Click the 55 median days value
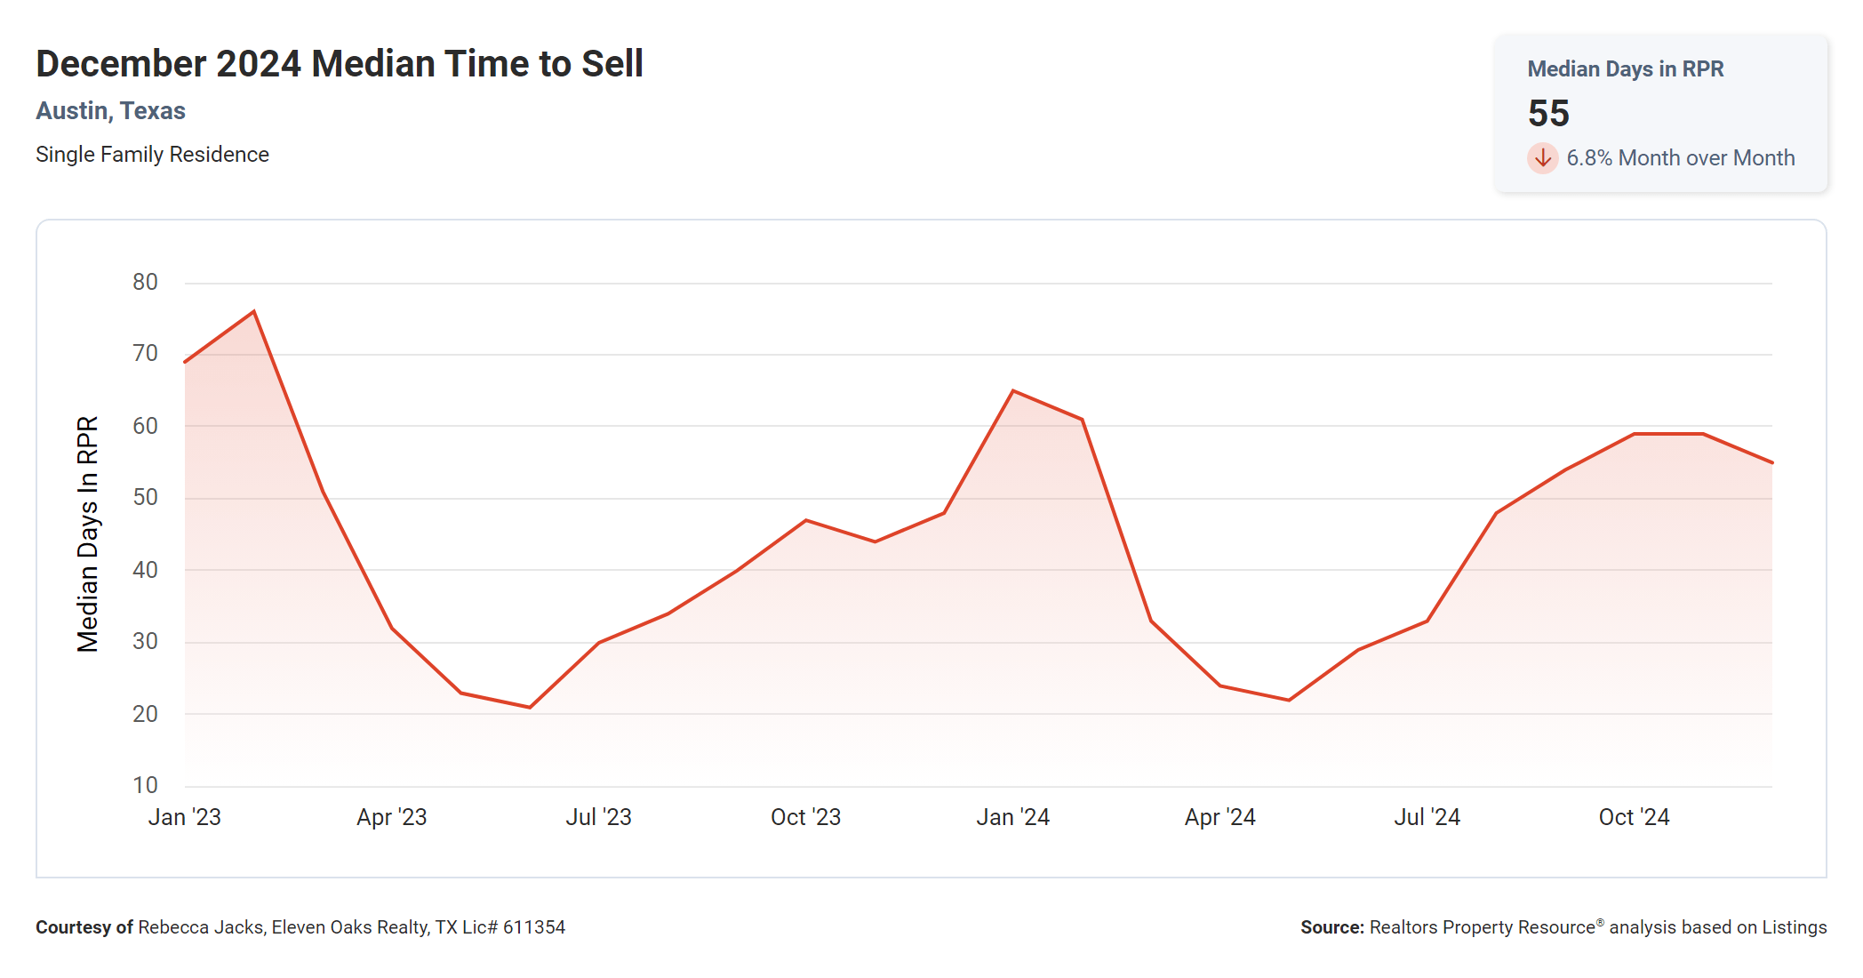1863x978 pixels. click(x=1548, y=114)
